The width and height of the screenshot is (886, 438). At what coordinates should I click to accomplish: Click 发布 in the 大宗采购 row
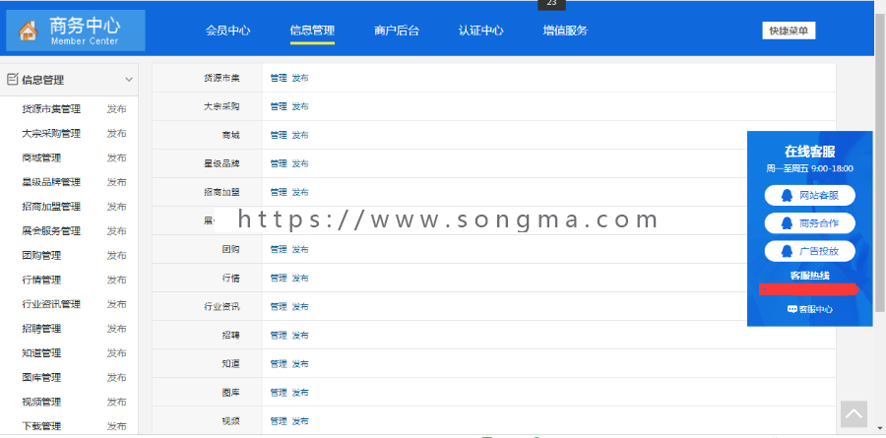tap(300, 106)
